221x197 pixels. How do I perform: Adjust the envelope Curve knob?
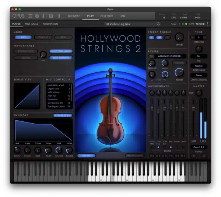(17, 150)
